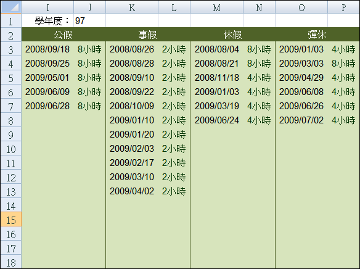Select date cell 2008/09/22
360x269 pixels.
click(x=132, y=92)
